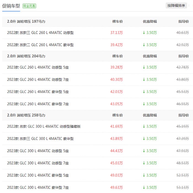
Task: Click the 40.30万 bare car price
Action: click(x=116, y=79)
